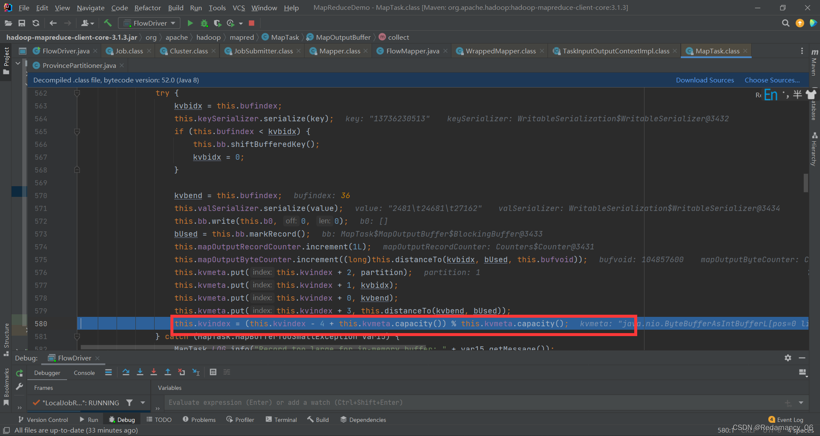Image resolution: width=820 pixels, height=436 pixels.
Task: Click the MapOutputBuffer breadcrumb
Action: point(339,37)
